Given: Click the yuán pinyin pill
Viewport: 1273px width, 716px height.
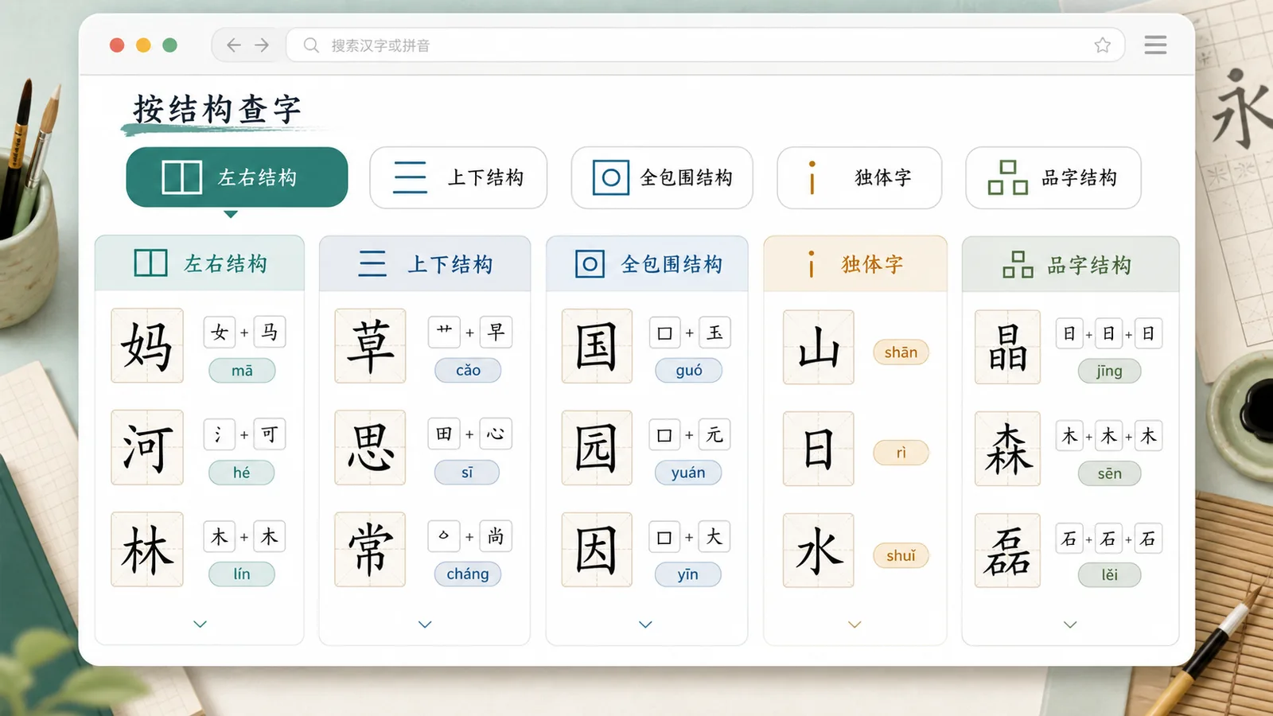Looking at the screenshot, I should pos(688,473).
